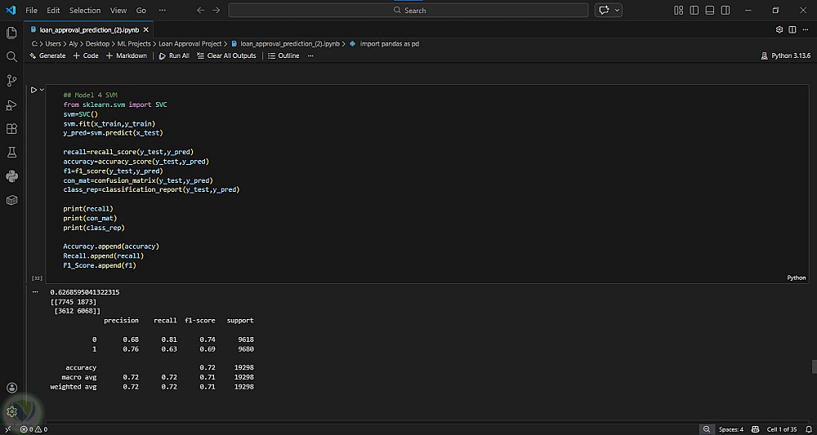This screenshot has width=817, height=435.
Task: Open the Python 3.13.6 kernel picker
Action: point(784,55)
